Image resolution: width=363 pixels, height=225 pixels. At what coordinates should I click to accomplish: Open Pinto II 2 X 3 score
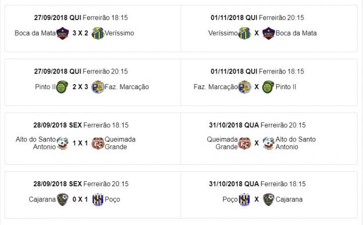click(x=80, y=87)
